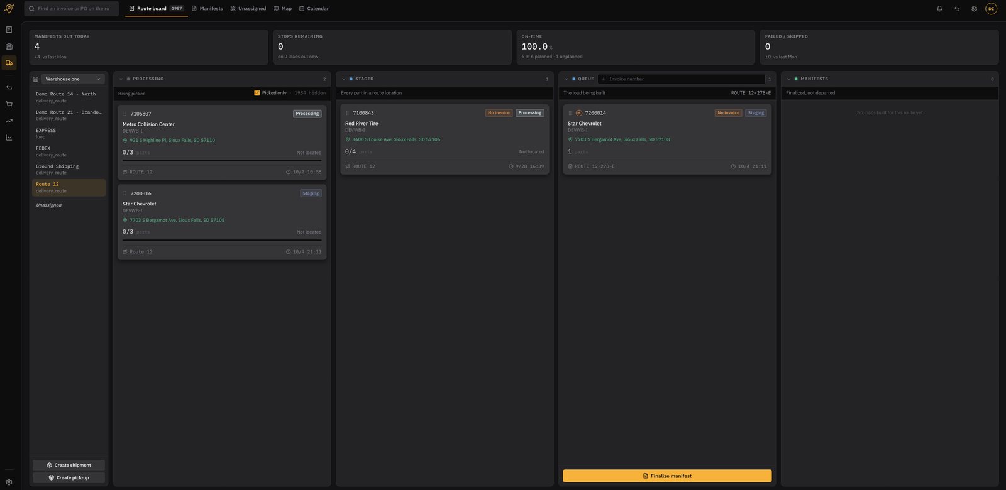This screenshot has height=490, width=1006.
Task: Go to the Unassigned tab
Action: point(248,9)
